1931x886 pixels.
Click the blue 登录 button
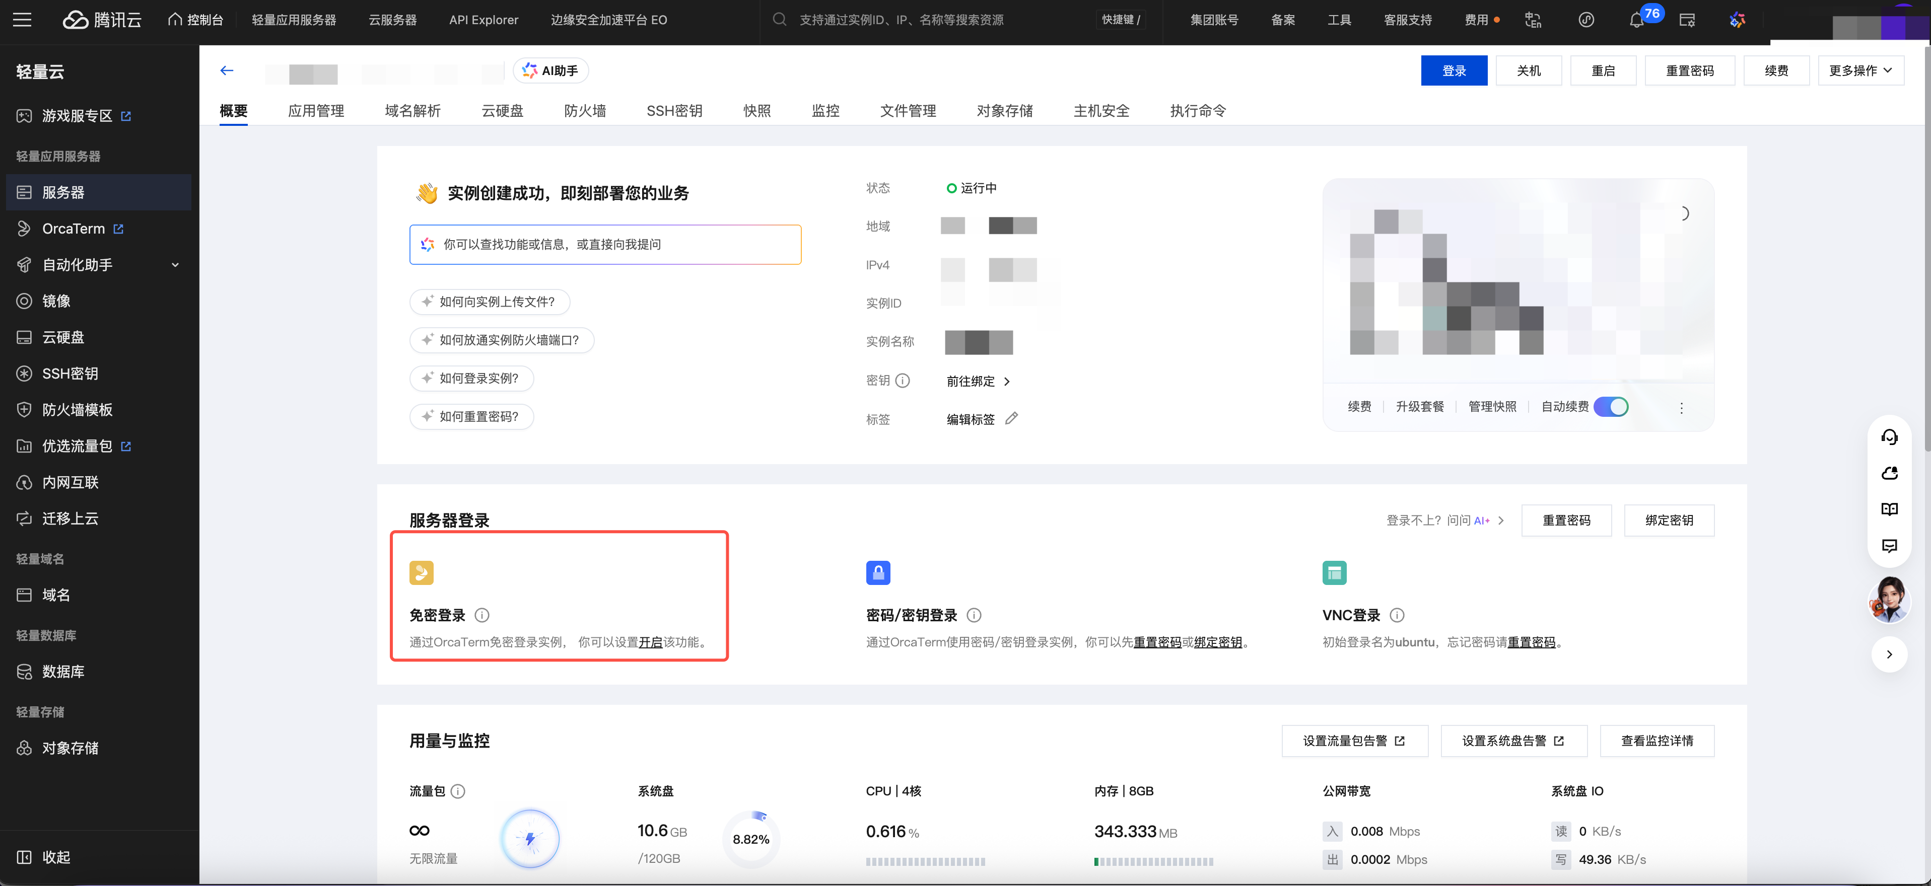pyautogui.click(x=1454, y=70)
